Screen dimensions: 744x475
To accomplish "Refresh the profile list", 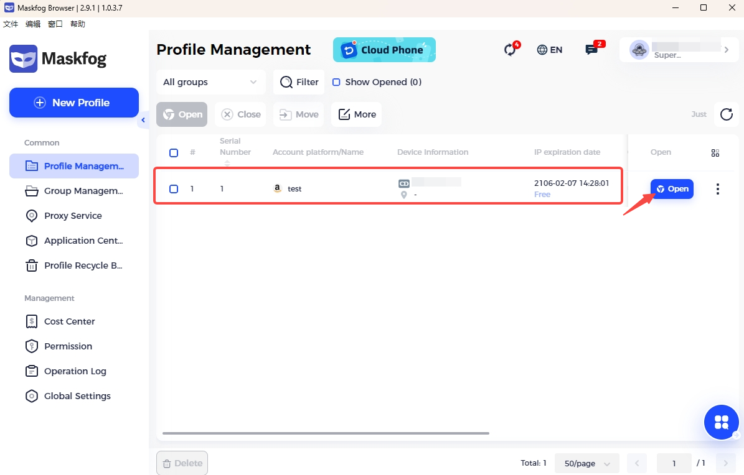I will tap(727, 114).
